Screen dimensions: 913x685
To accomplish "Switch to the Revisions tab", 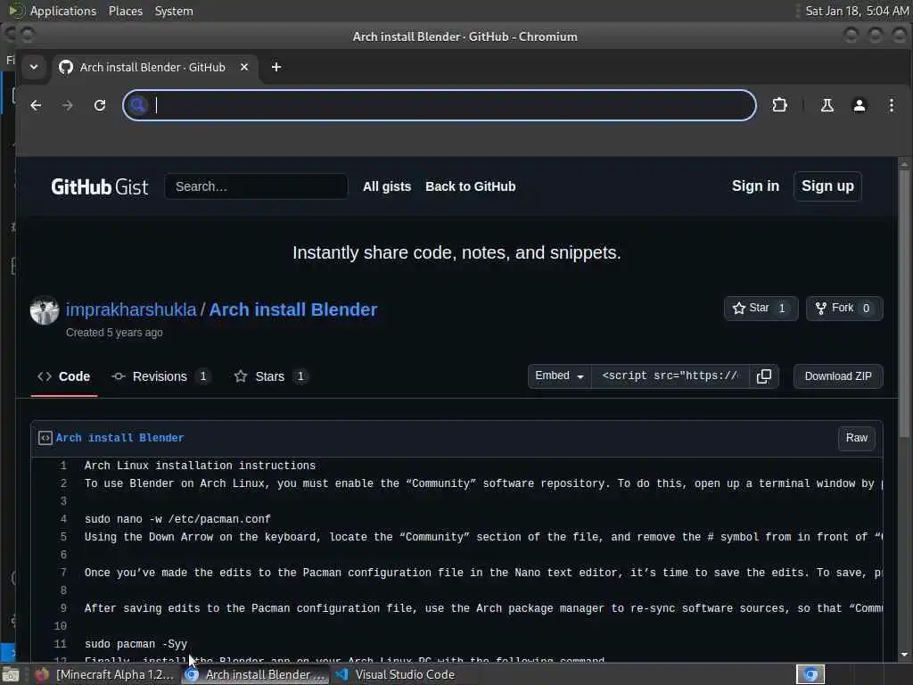I will coord(160,377).
